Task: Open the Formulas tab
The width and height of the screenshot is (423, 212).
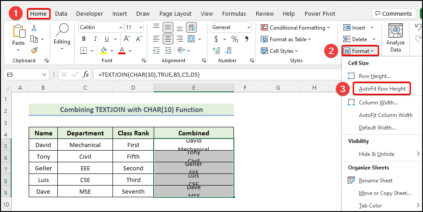Action: tap(234, 14)
